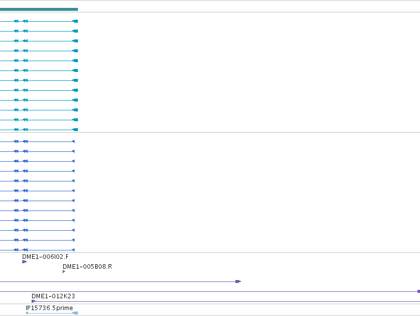Select the purple arrowhead ending the long unlabeled line

coord(238,281)
